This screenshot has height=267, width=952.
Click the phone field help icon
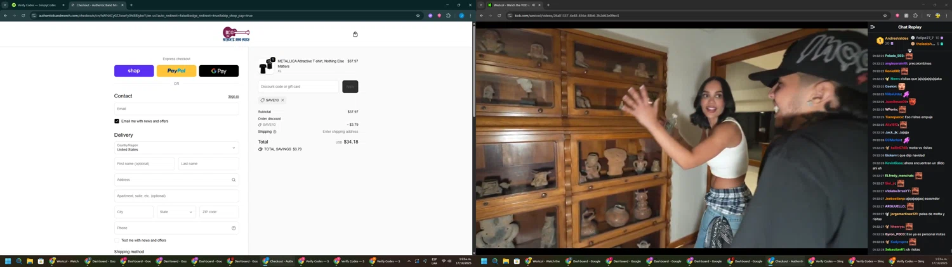(234, 228)
